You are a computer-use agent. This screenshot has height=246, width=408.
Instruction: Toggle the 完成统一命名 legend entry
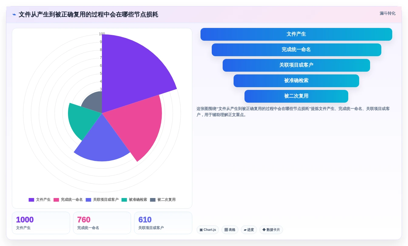coord(68,200)
